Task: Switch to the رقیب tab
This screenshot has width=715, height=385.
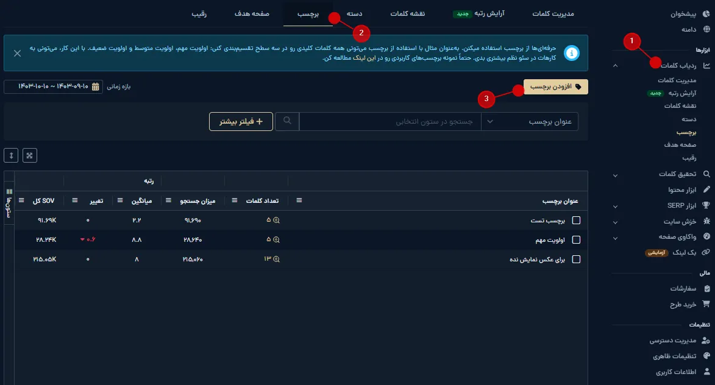Action: click(199, 13)
